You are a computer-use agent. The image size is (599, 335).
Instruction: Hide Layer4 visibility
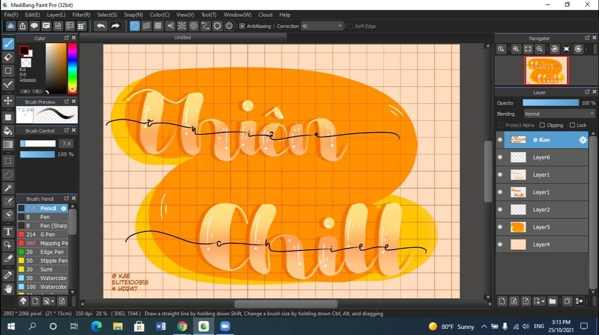[x=500, y=245]
